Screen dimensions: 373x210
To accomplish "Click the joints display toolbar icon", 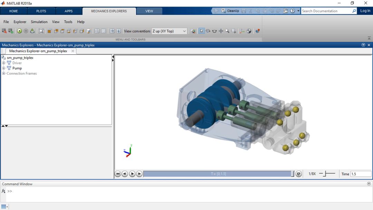I will (257, 31).
